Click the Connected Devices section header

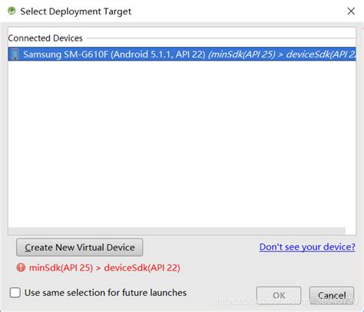(45, 38)
